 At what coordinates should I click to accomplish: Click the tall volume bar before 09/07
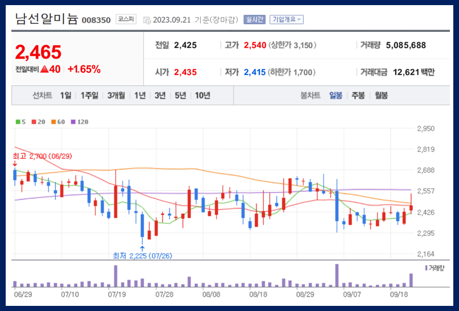click(337, 275)
